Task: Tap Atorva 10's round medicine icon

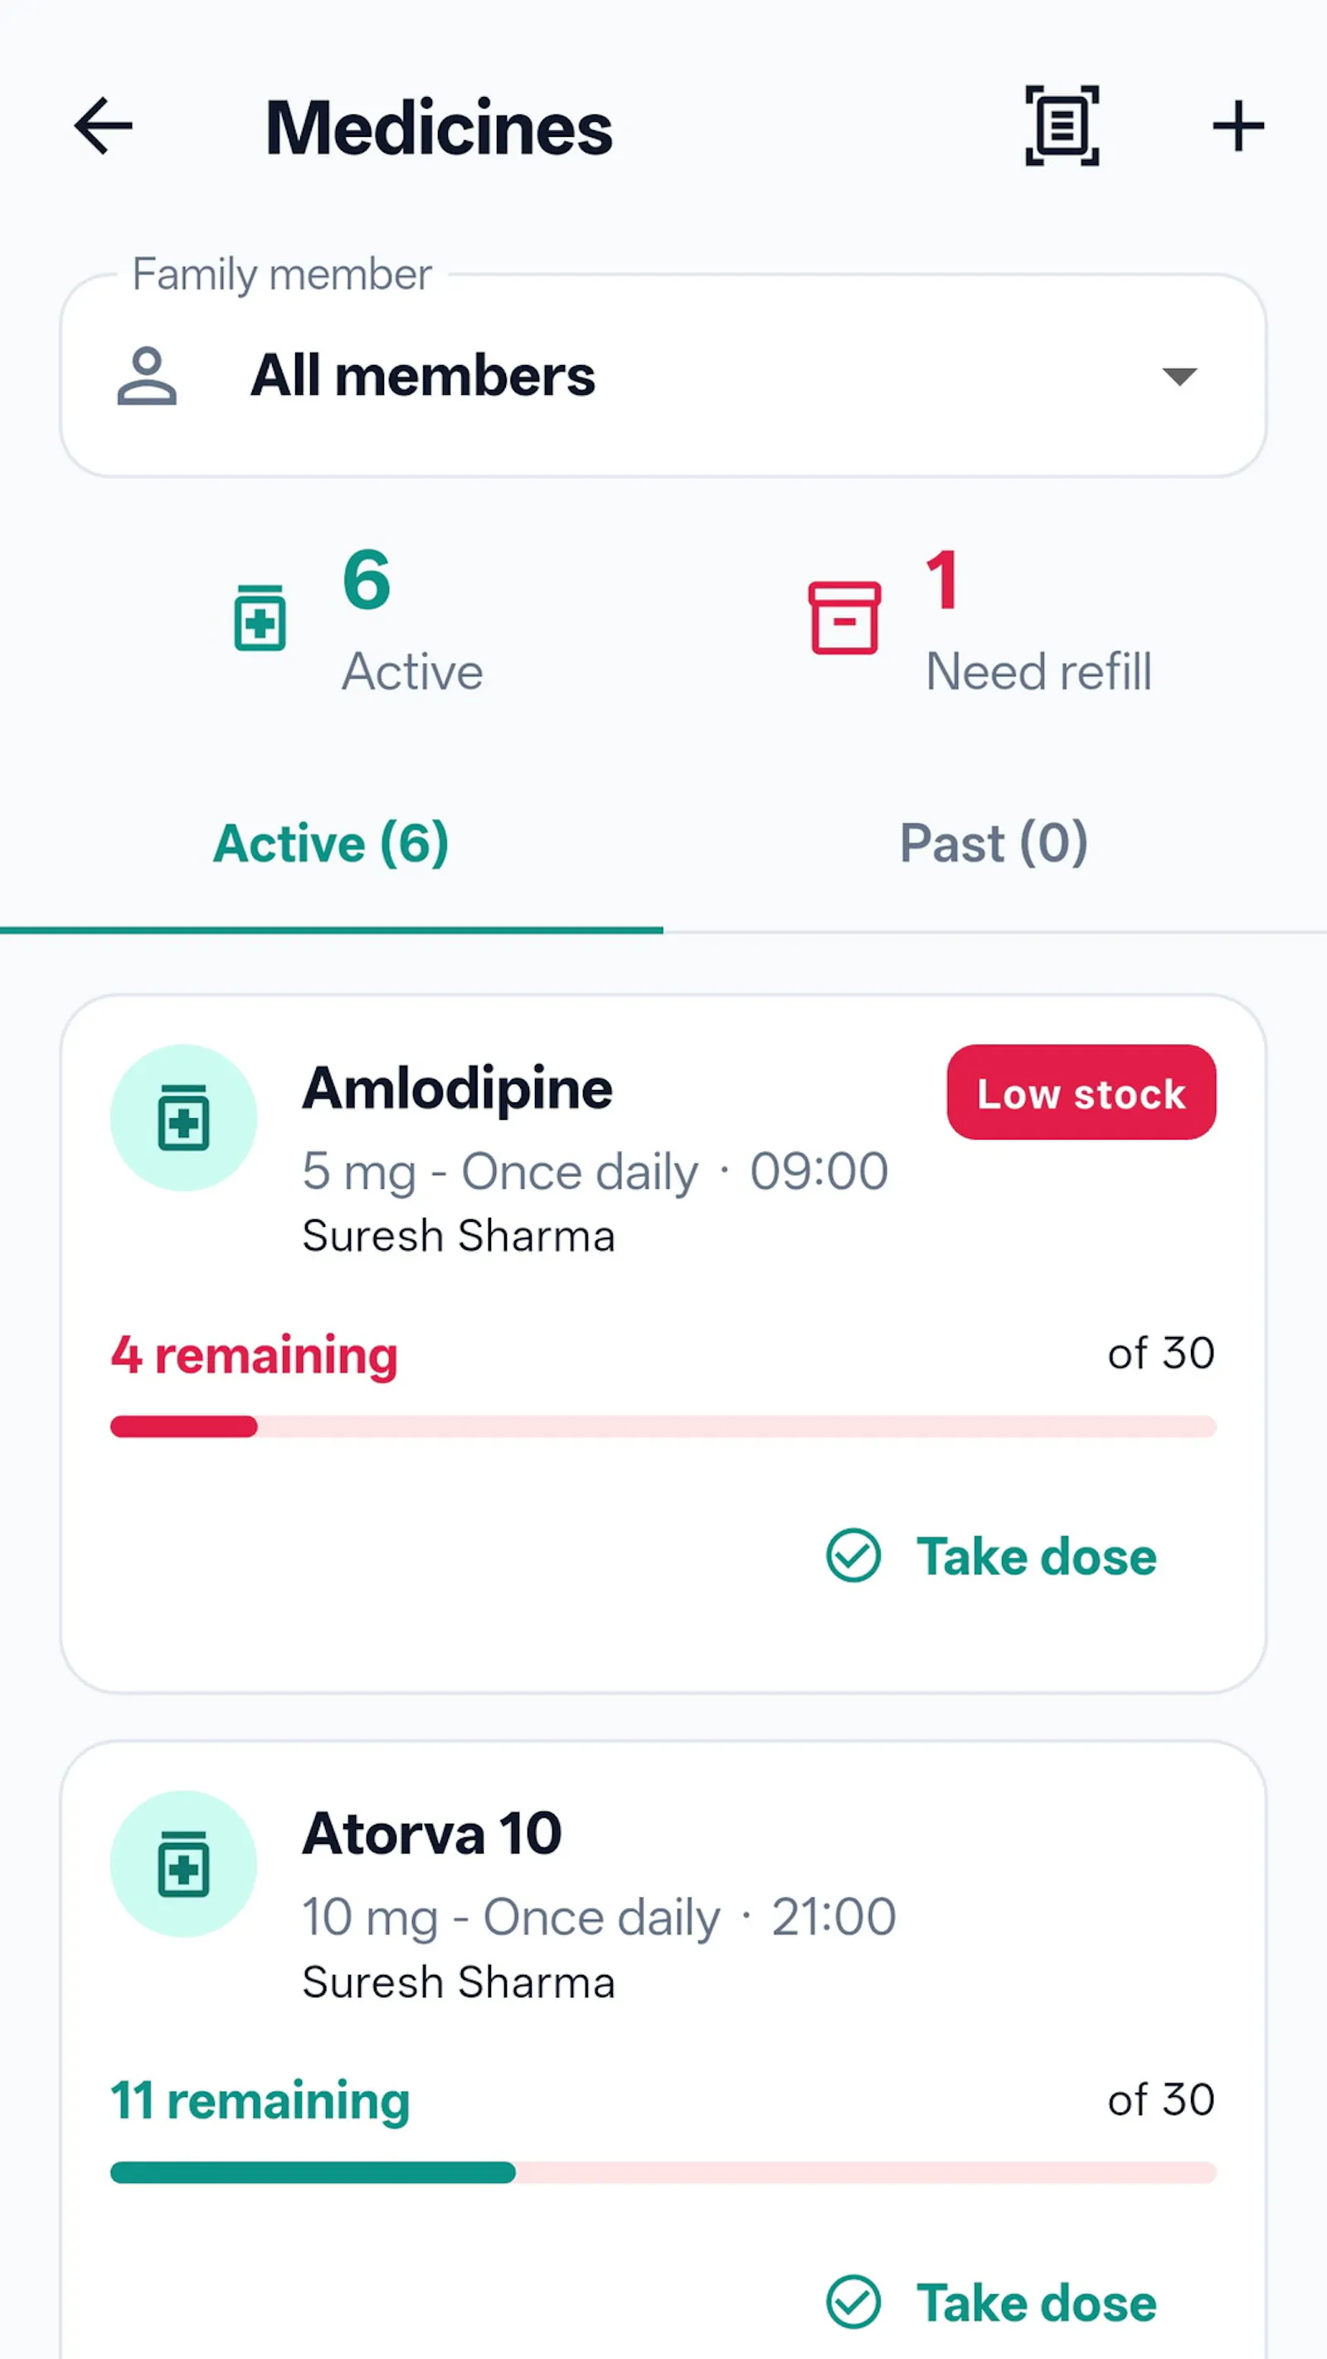Action: [183, 1864]
